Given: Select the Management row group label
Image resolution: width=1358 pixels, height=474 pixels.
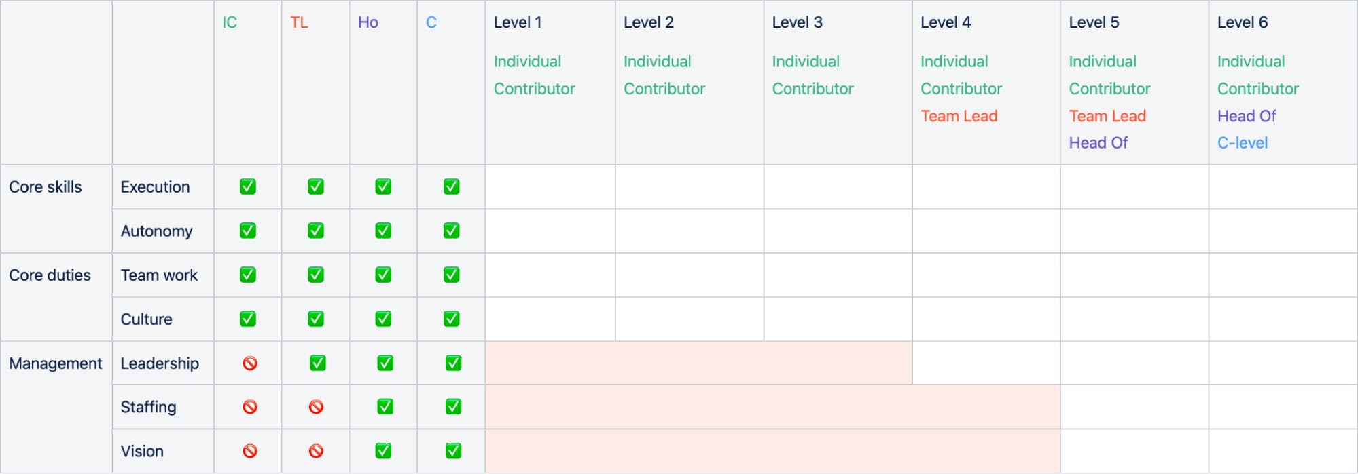Looking at the screenshot, I should coord(56,363).
